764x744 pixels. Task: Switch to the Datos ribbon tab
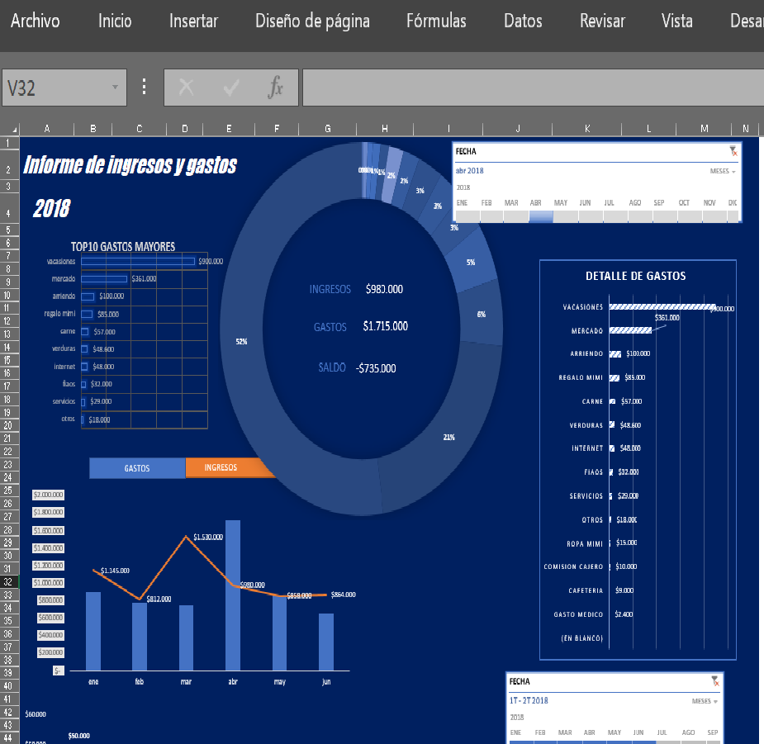(522, 21)
